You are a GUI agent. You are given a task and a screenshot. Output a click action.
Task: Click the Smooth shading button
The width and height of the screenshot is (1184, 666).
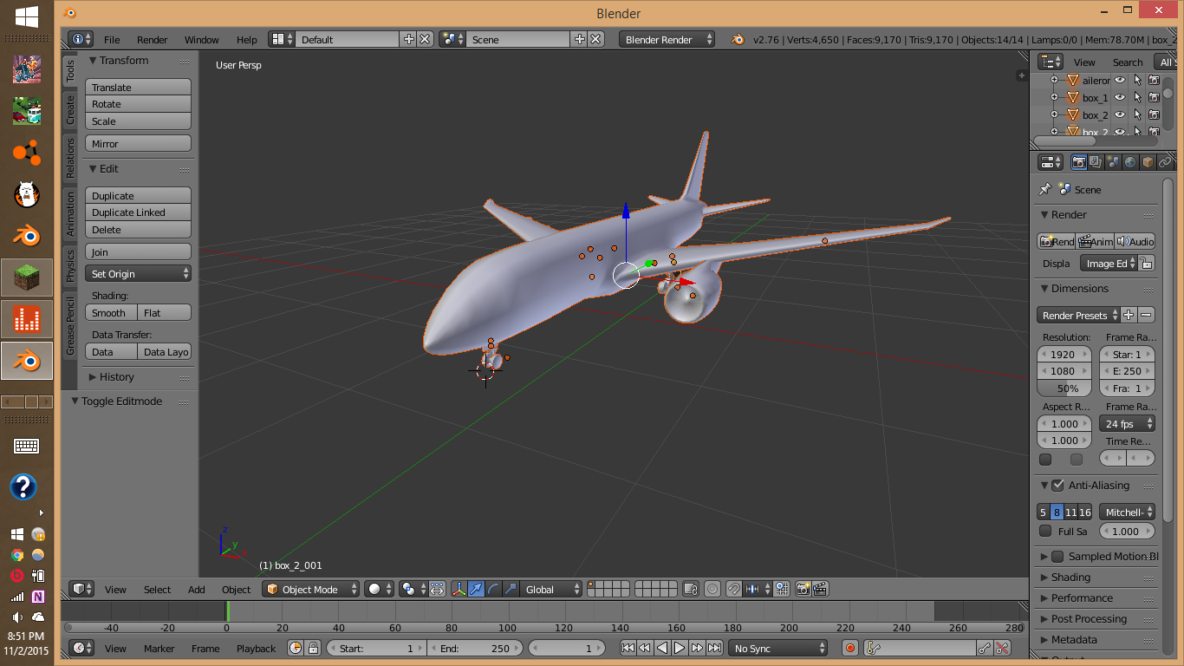point(111,312)
